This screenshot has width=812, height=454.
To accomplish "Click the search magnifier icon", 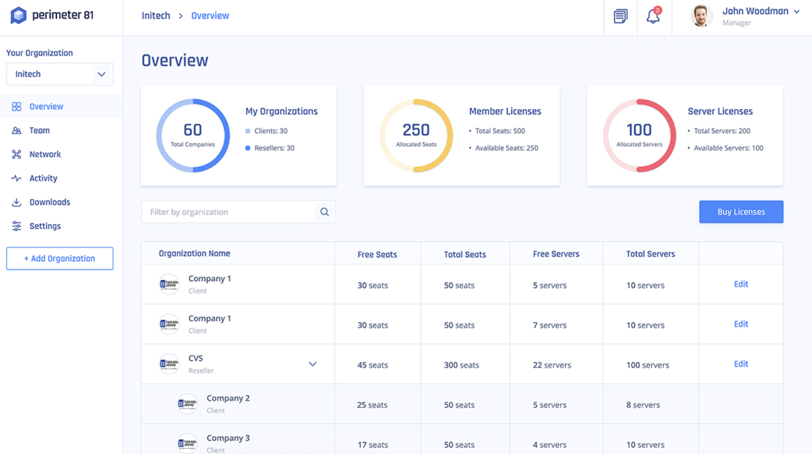I will [x=324, y=212].
